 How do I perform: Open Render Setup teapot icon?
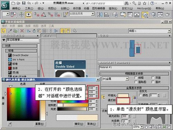pyautogui.click(x=154, y=15)
